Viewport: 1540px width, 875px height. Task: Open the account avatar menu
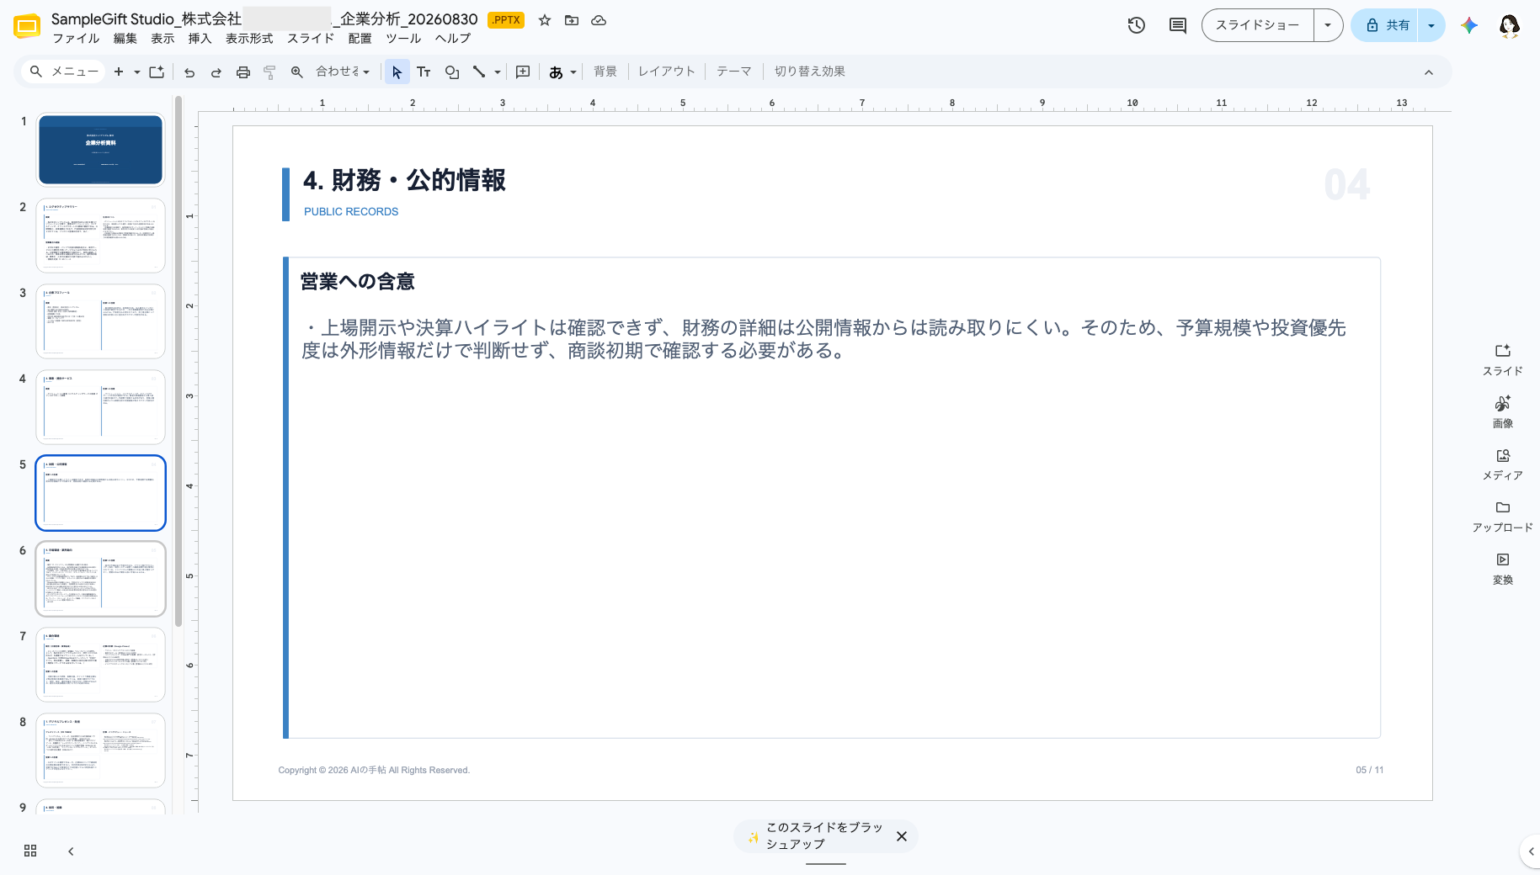(1510, 25)
